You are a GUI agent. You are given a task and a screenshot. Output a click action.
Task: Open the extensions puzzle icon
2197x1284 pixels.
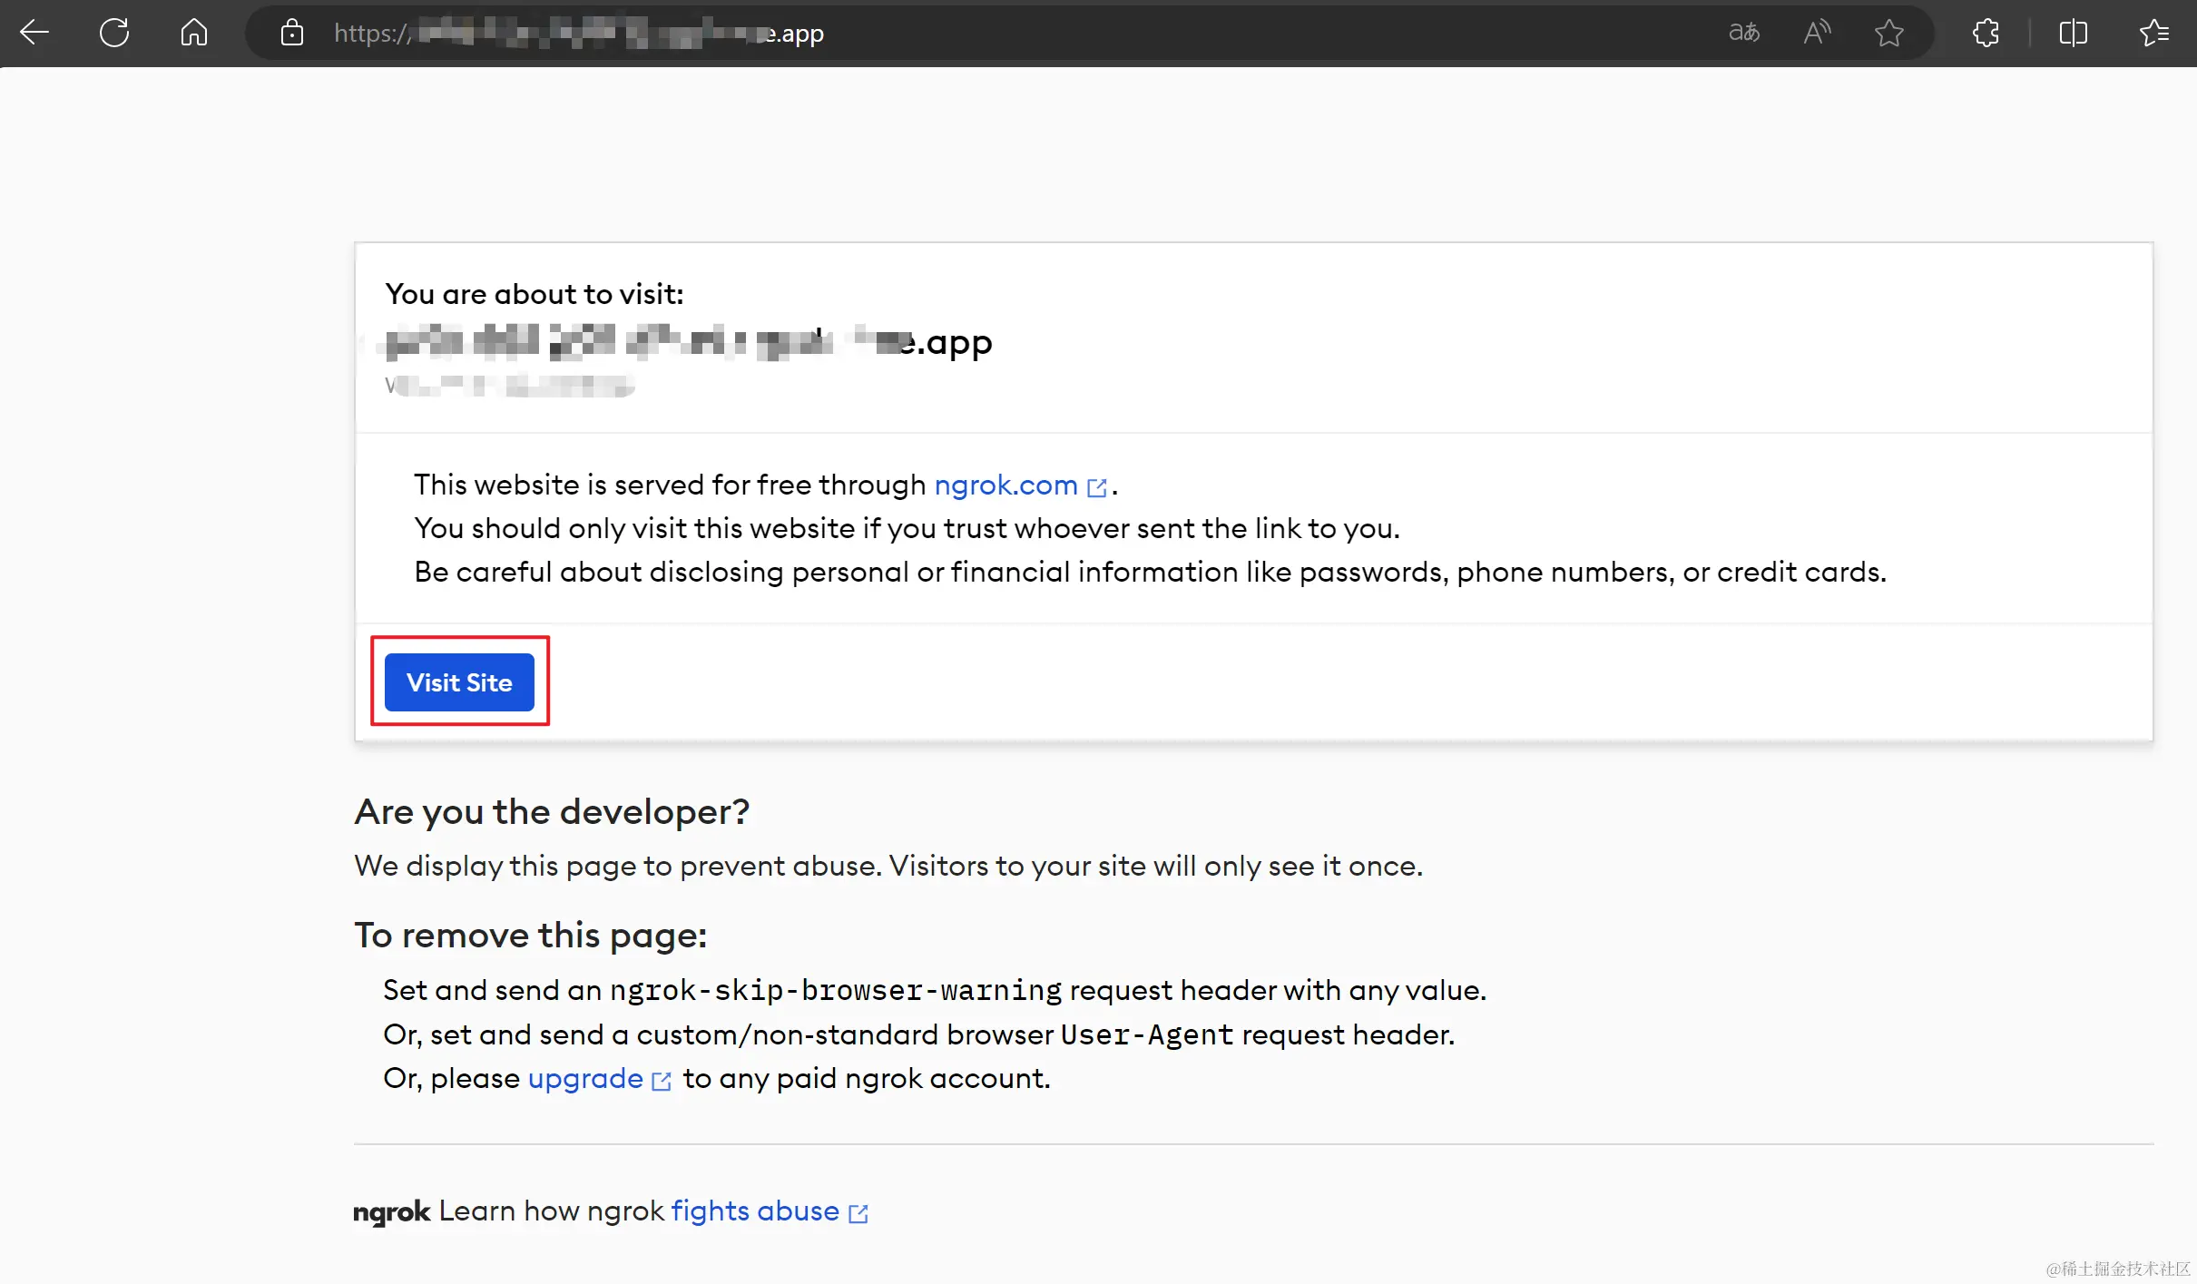pos(1986,33)
